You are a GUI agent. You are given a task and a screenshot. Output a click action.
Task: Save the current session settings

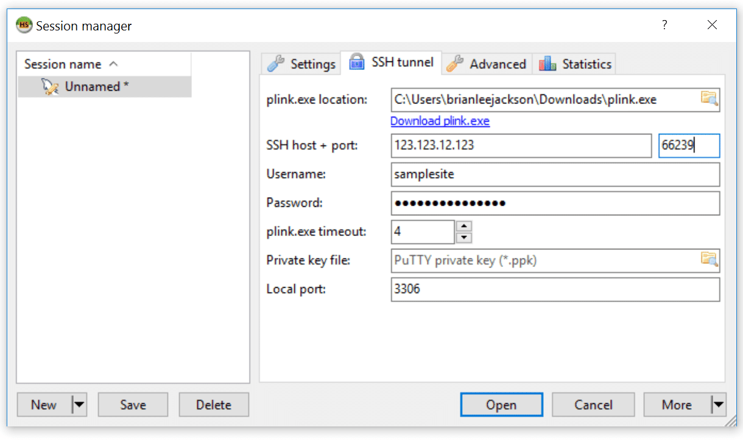pos(133,405)
